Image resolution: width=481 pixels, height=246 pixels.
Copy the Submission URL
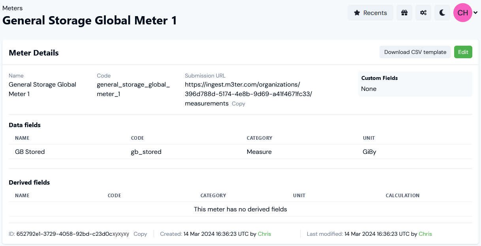tap(238, 104)
